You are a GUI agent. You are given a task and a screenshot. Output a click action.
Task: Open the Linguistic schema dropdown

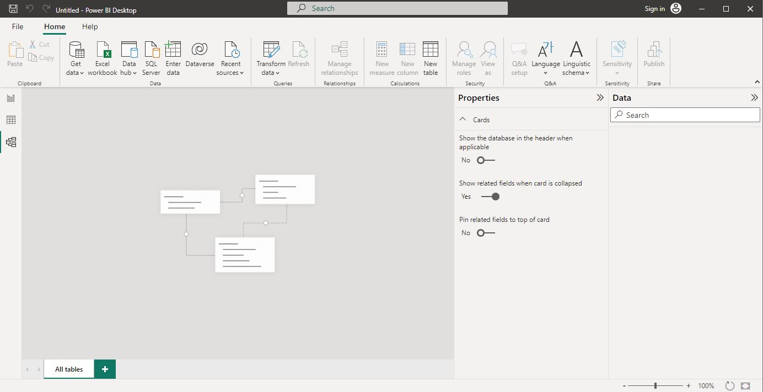pyautogui.click(x=576, y=58)
